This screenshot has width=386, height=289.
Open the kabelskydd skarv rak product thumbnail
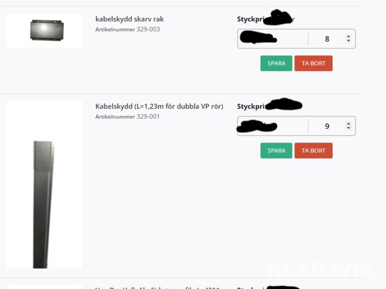(x=44, y=30)
